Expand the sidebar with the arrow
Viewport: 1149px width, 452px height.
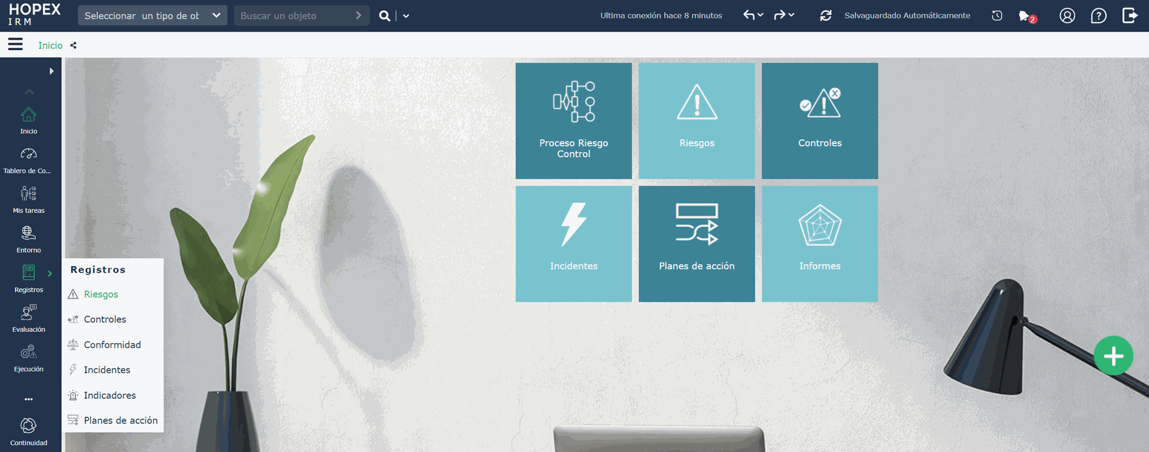(51, 71)
